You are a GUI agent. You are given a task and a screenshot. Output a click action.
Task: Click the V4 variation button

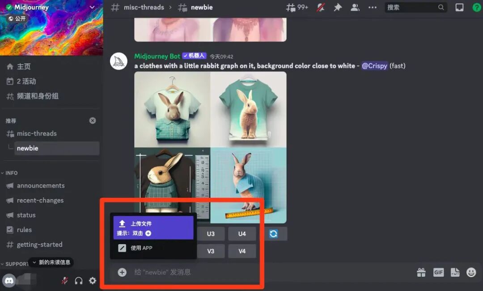pyautogui.click(x=242, y=251)
